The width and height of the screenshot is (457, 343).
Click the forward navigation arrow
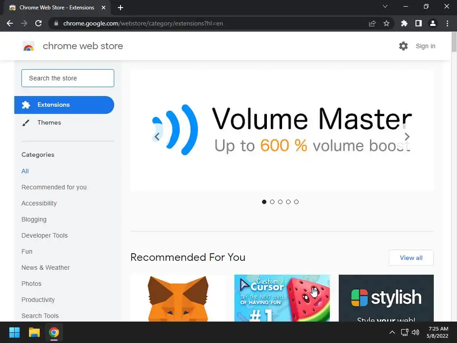coord(24,23)
